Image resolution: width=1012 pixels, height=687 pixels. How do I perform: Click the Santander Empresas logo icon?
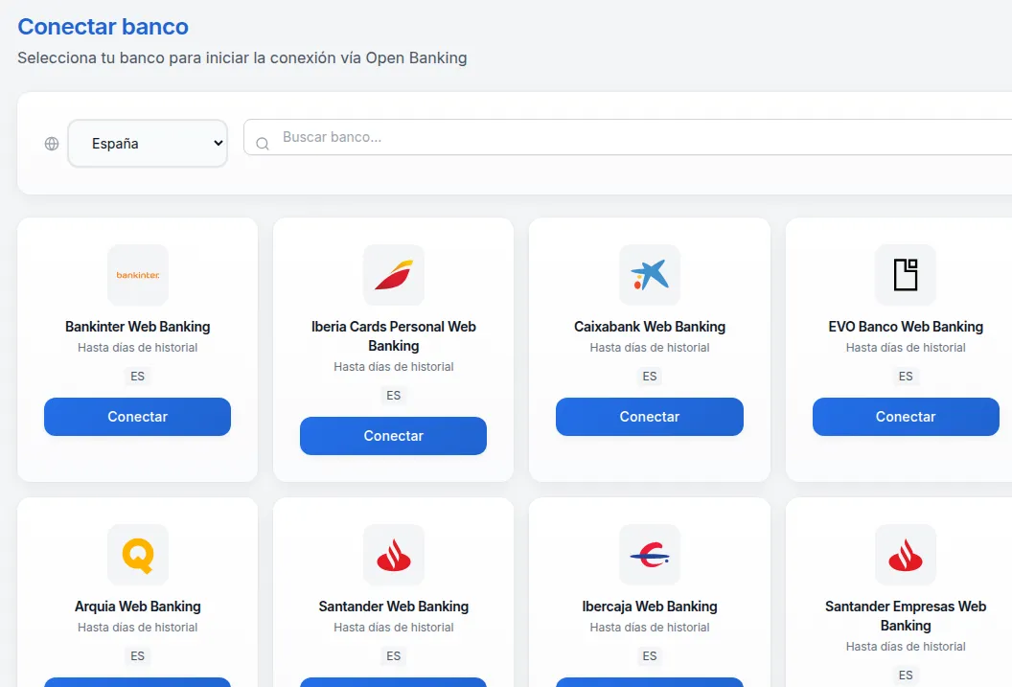coord(905,555)
